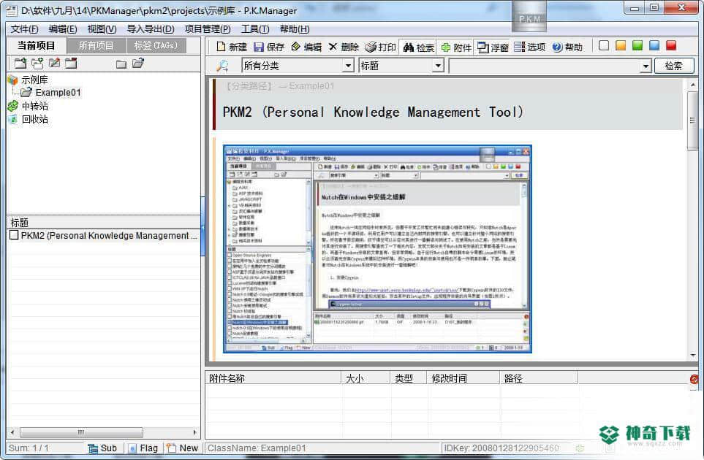Open the 标题 search field dropdown
The width and height of the screenshot is (704, 460).
438,66
